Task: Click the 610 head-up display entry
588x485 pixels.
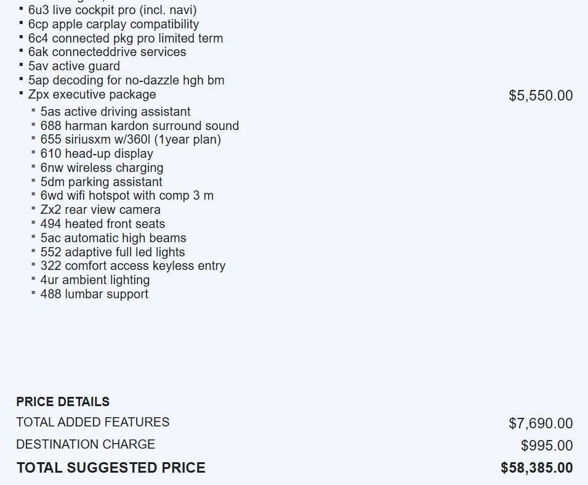Action: pos(97,153)
